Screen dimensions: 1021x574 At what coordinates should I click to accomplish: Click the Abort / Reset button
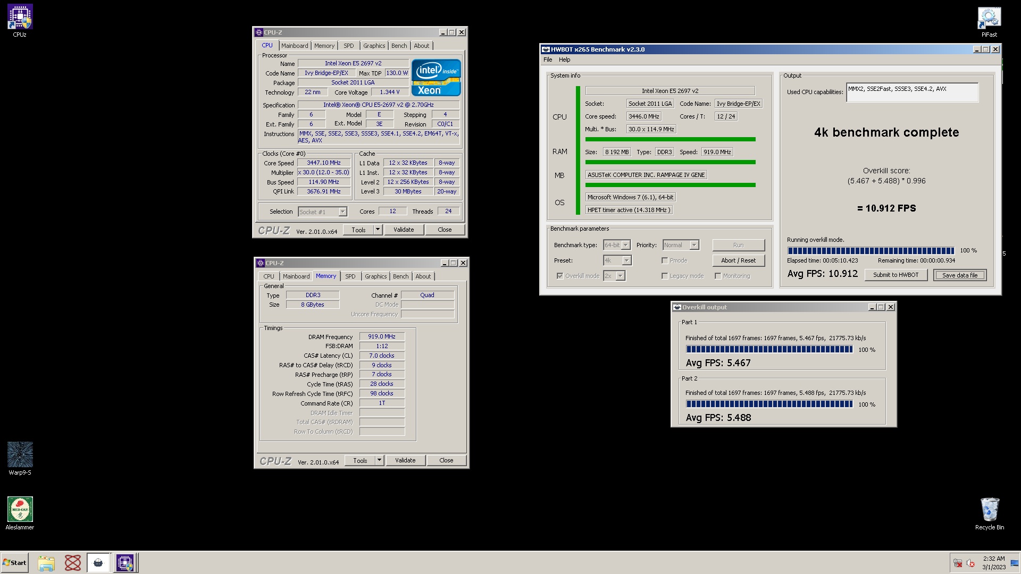click(x=738, y=260)
